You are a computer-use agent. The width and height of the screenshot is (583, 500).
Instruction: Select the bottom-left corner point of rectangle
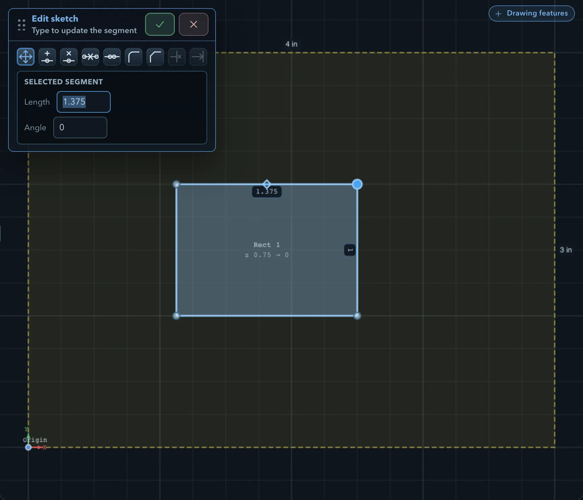click(x=176, y=316)
